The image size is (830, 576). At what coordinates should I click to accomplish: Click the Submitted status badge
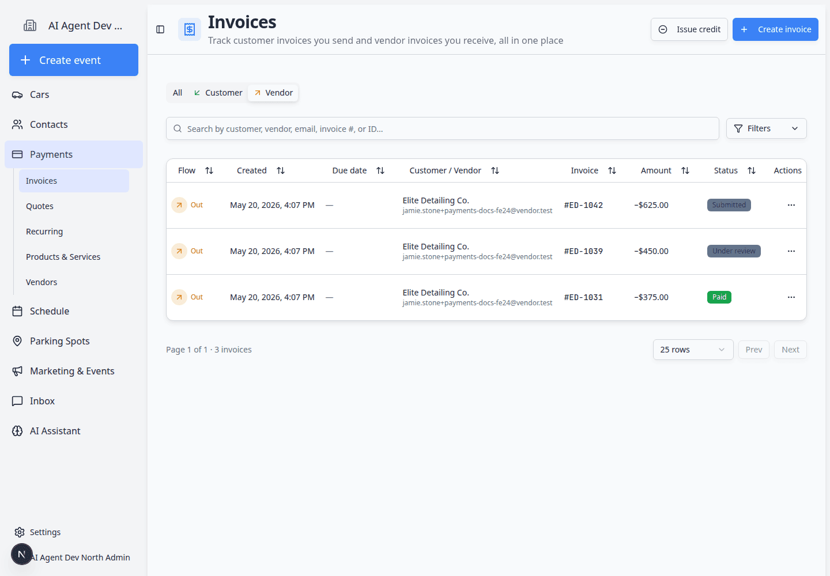(729, 205)
